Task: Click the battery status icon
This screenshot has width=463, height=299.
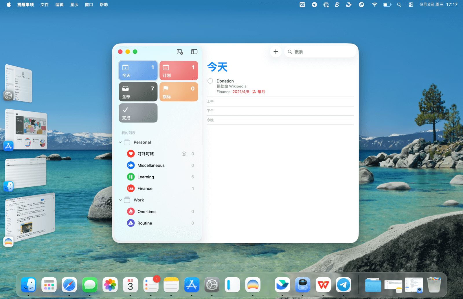Action: (x=387, y=5)
